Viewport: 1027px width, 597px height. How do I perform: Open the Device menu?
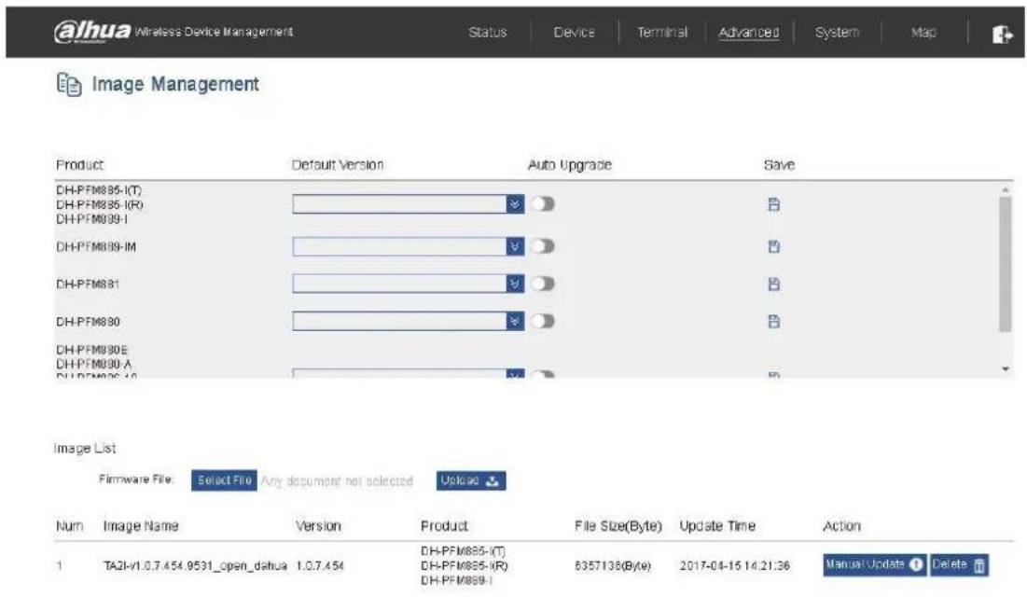[x=574, y=32]
